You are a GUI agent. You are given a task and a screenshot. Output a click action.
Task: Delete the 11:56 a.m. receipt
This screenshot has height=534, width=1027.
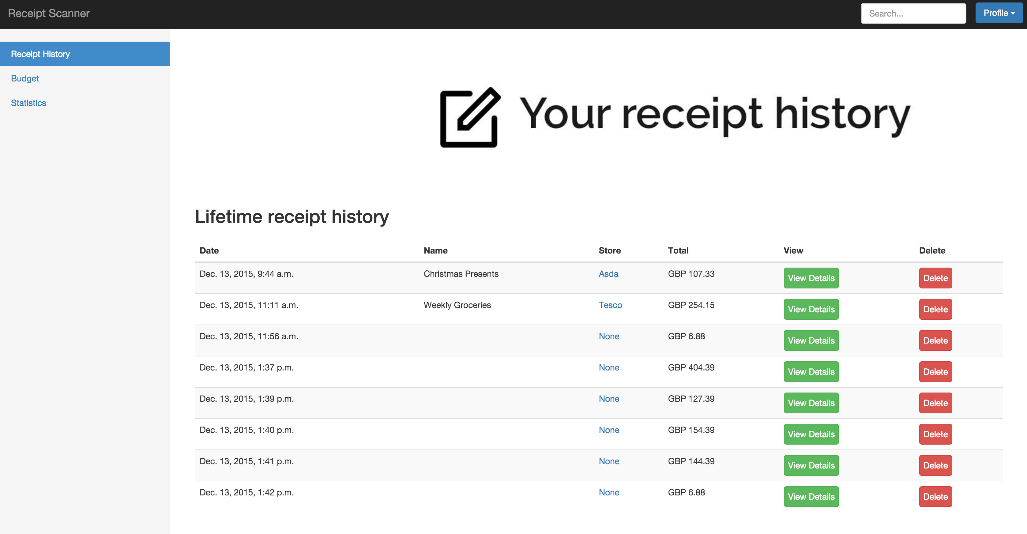pos(935,340)
